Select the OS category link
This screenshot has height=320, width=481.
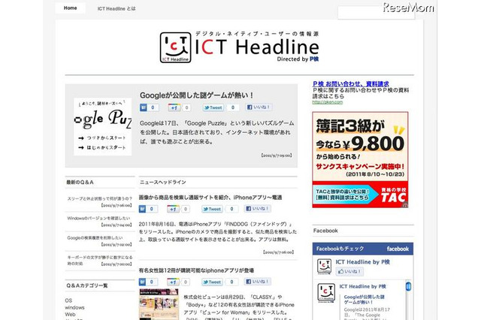[x=68, y=300]
